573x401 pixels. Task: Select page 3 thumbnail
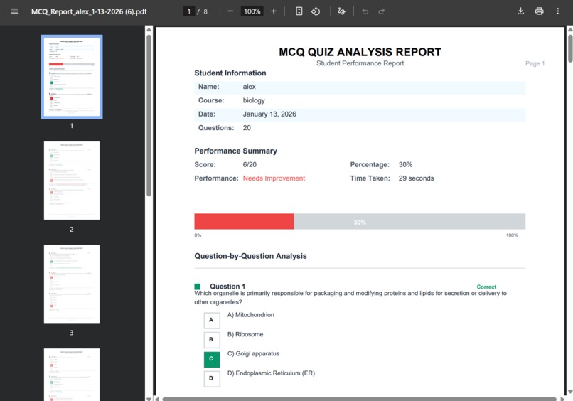[72, 284]
